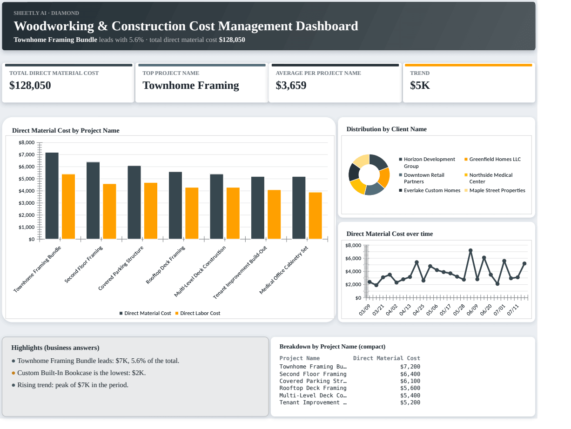This screenshot has width=571, height=429.
Task: Click 'Direct Material Cost' table column header
Action: point(387,358)
